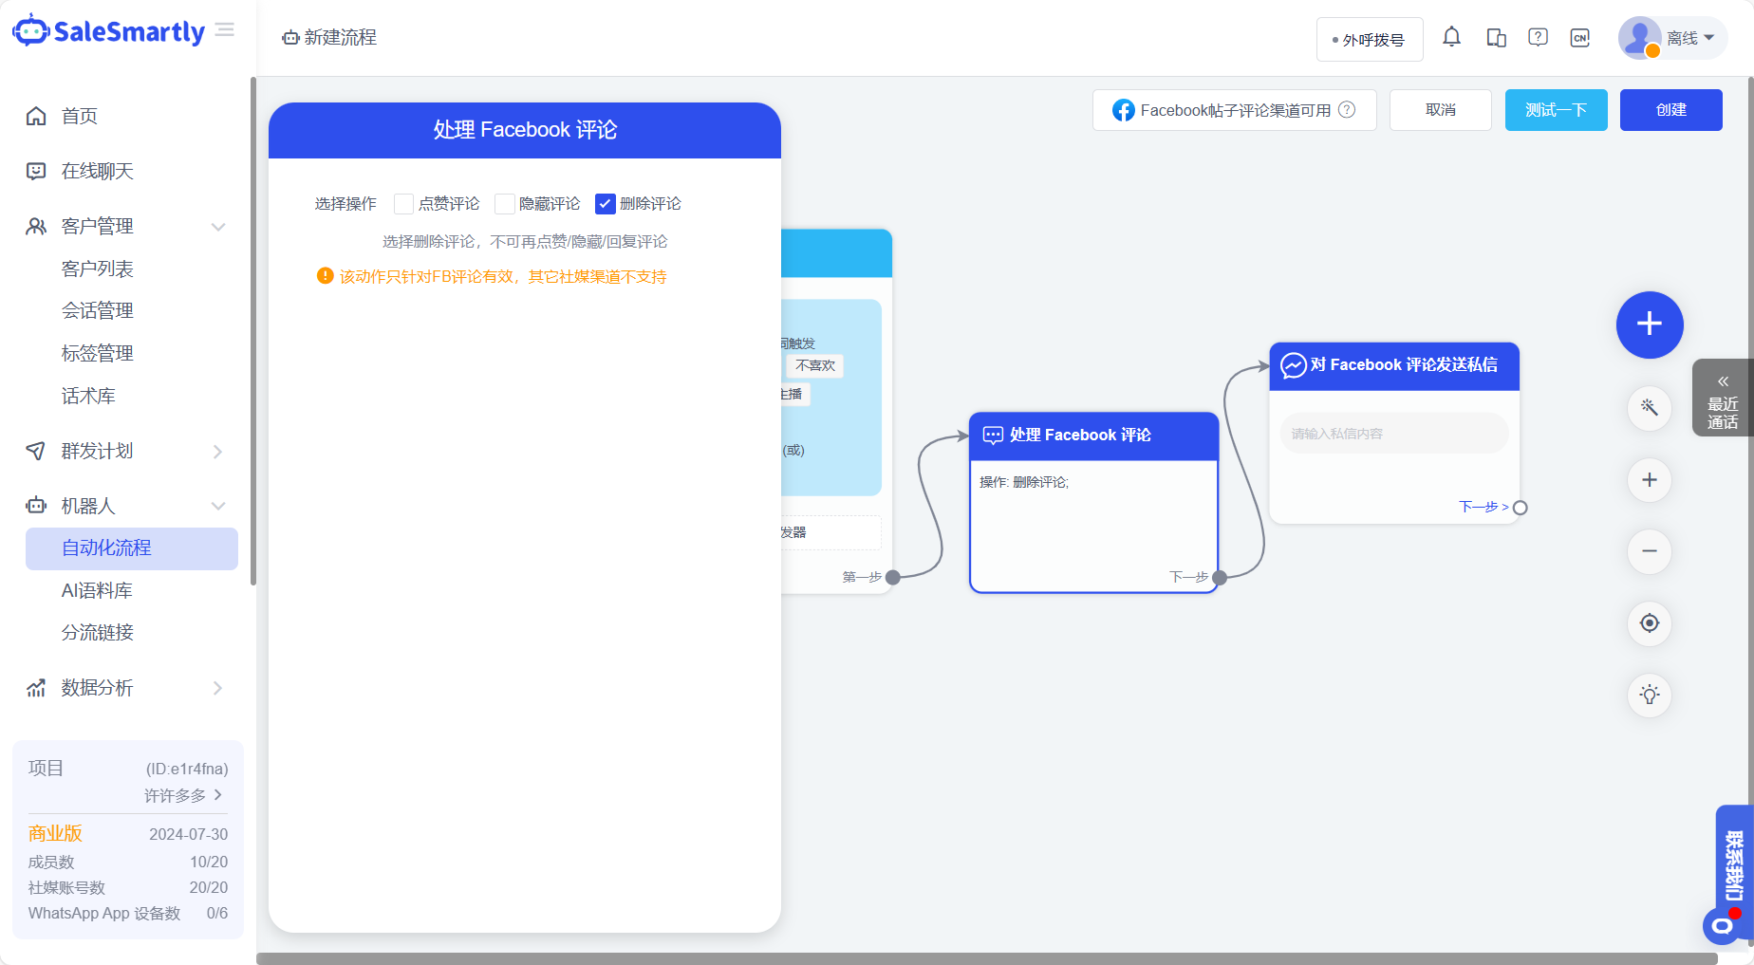Open 客户列表
1754x965 pixels.
(x=98, y=269)
